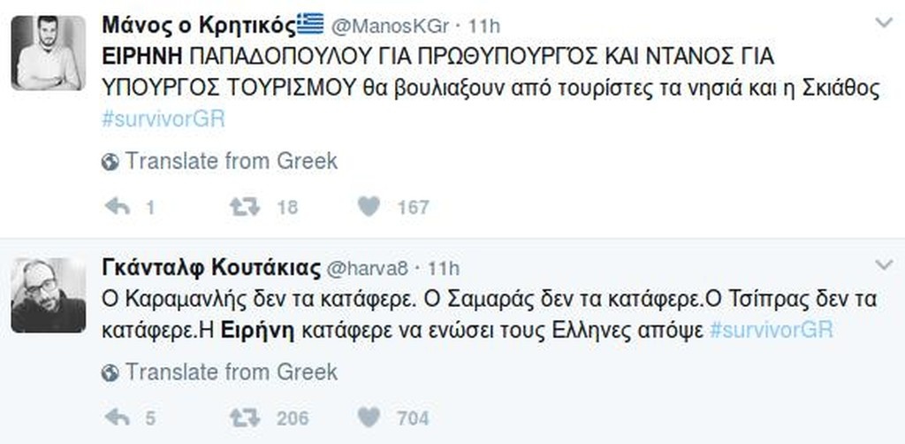
Task: Like the tweet with 704 likes
Action: tap(369, 417)
